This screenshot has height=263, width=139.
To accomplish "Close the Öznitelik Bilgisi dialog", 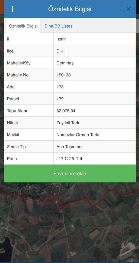I will pyautogui.click(x=128, y=9).
